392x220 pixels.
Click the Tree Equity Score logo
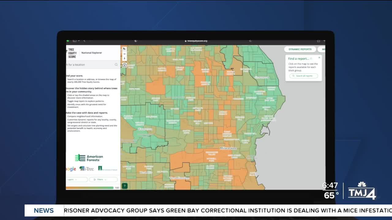point(71,53)
